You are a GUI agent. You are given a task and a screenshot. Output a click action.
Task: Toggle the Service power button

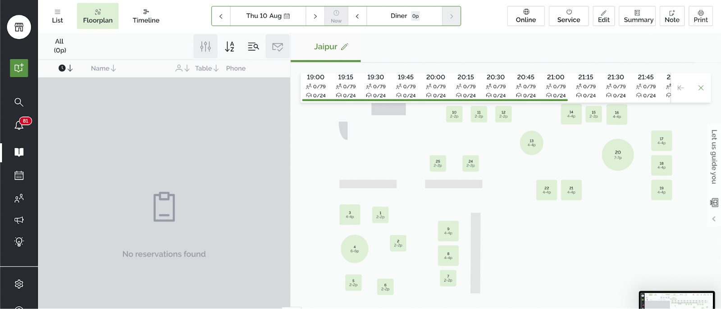click(568, 16)
